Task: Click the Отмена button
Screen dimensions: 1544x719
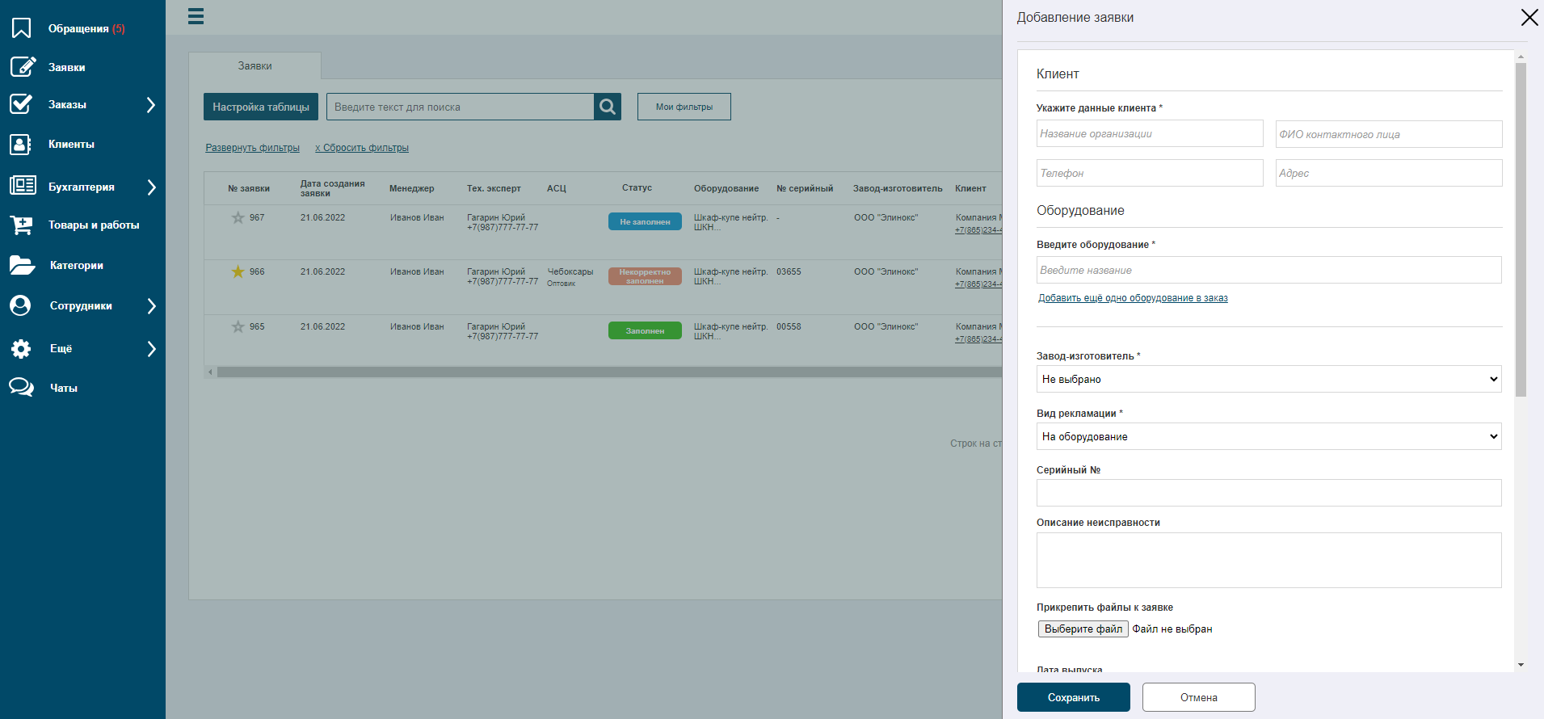Action: click(1198, 697)
